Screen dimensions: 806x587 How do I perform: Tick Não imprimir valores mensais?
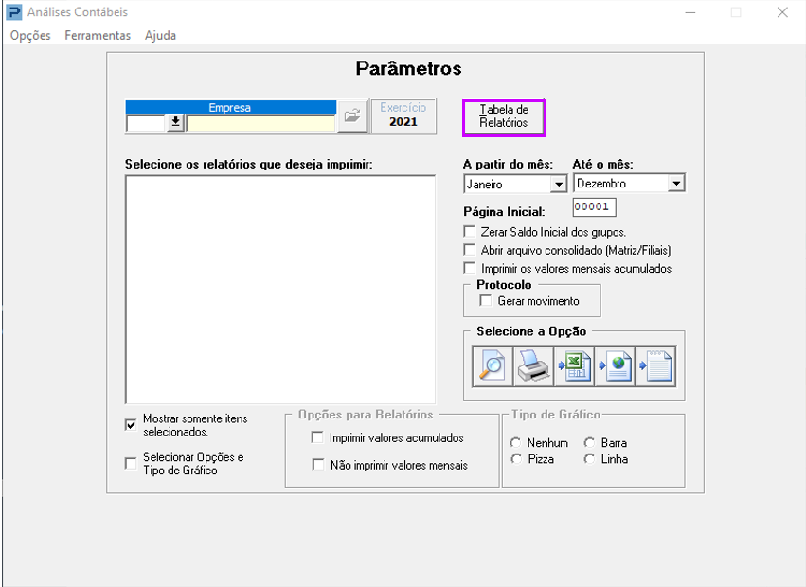pos(318,465)
